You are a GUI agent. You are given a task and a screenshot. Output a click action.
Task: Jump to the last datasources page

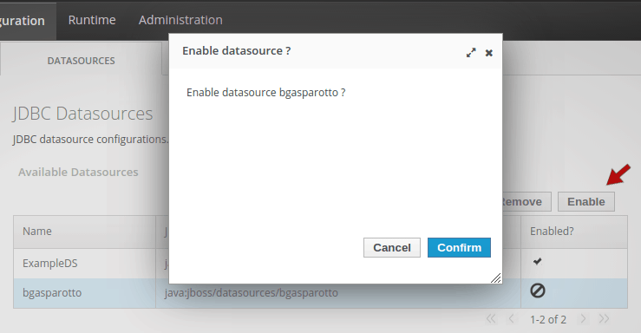point(604,319)
